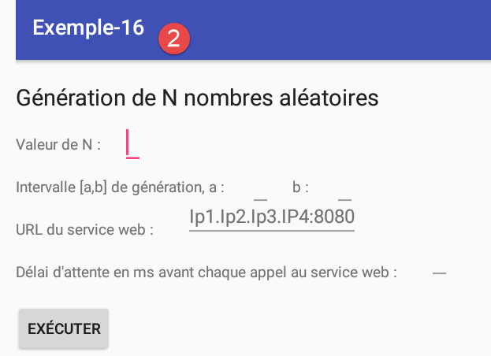Click the 'URL du service web :' label
Viewport: 491px width, 356px height.
coord(84,230)
